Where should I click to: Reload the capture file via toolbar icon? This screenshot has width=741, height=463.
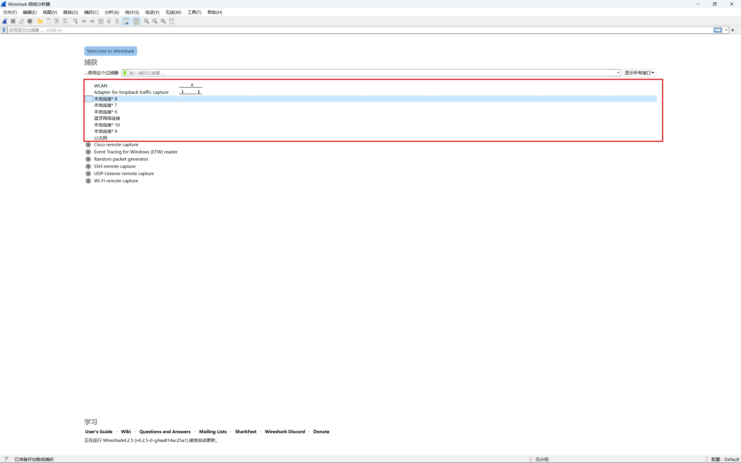(65, 21)
